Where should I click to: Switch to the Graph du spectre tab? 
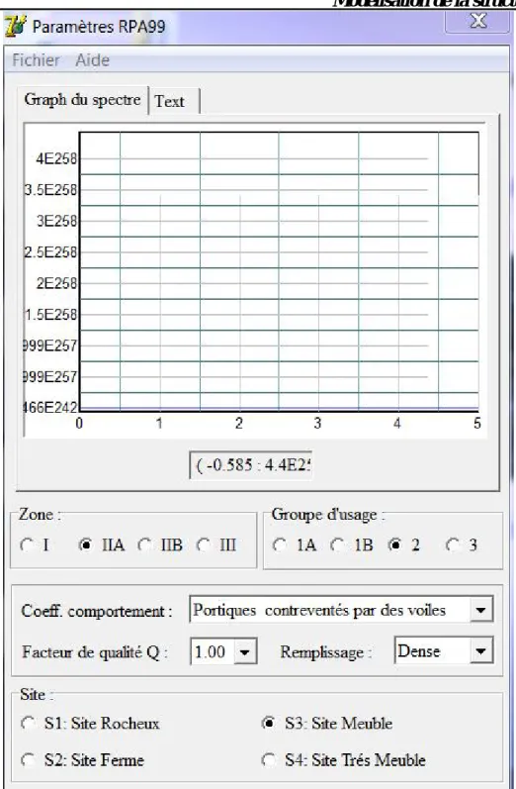(x=82, y=100)
